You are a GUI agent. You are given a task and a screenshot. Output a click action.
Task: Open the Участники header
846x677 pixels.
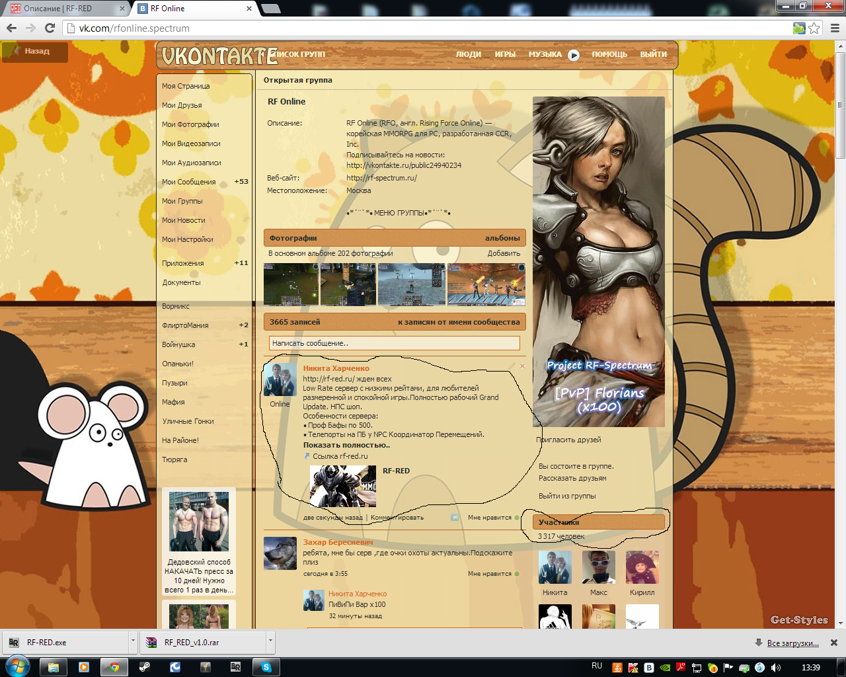599,522
